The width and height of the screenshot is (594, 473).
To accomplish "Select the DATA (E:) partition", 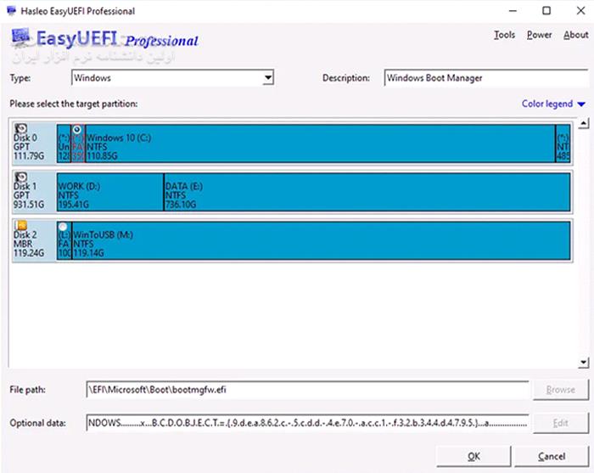I will (367, 192).
